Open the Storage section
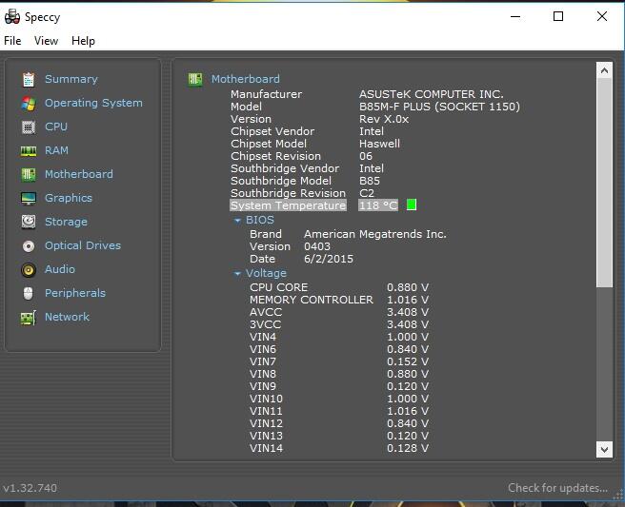Image resolution: width=625 pixels, height=507 pixels. [66, 222]
